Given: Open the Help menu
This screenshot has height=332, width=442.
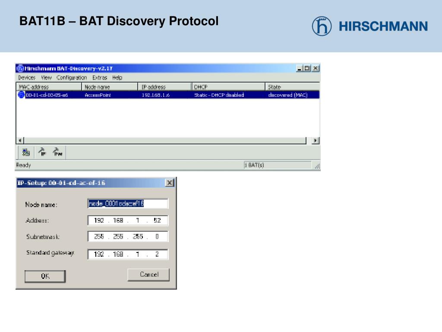Looking at the screenshot, I should (x=117, y=78).
